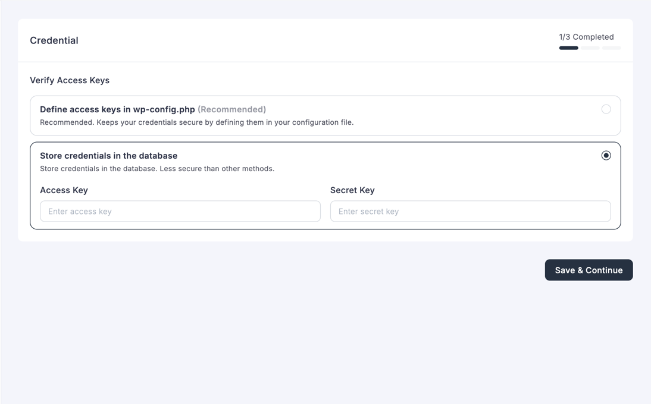Choose the recommended wp-config.php option
This screenshot has height=404, width=651.
[x=606, y=109]
